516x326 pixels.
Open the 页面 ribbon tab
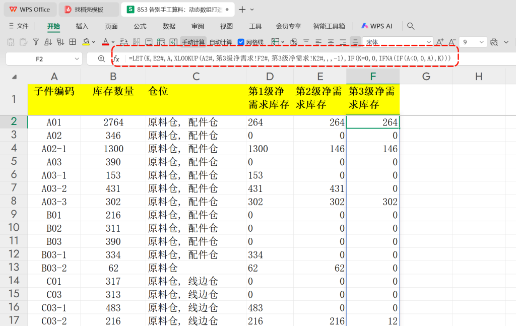[x=111, y=26]
